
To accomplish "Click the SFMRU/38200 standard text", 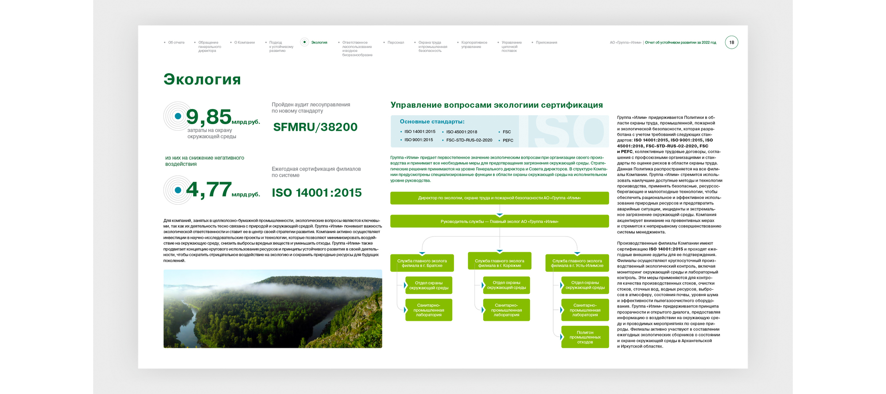I will coord(315,127).
